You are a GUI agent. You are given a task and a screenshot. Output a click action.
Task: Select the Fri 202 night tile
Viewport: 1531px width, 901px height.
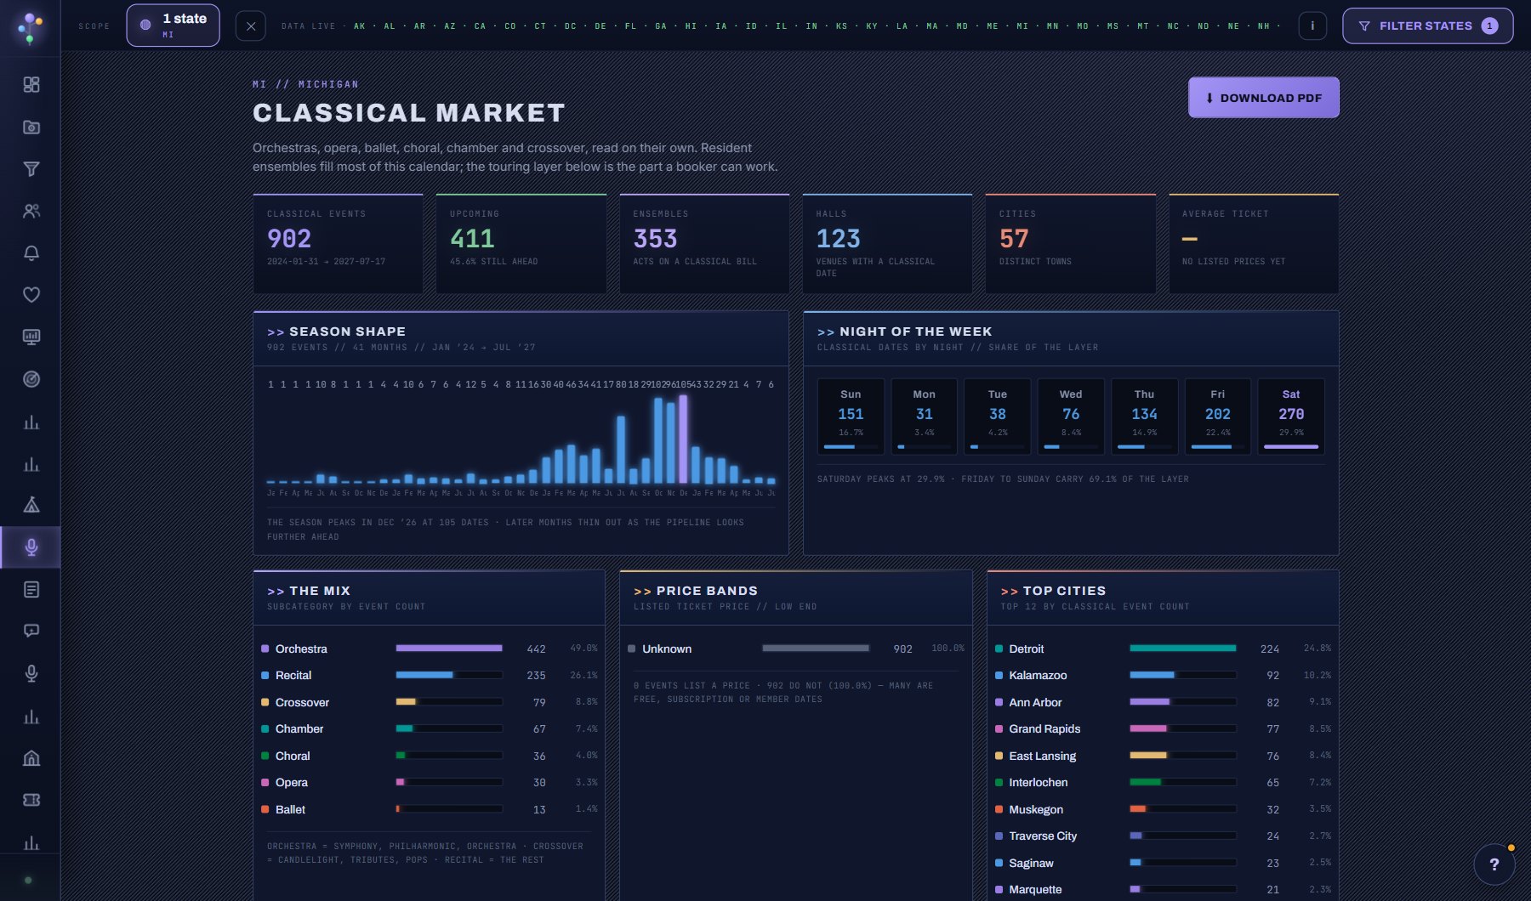coord(1218,416)
